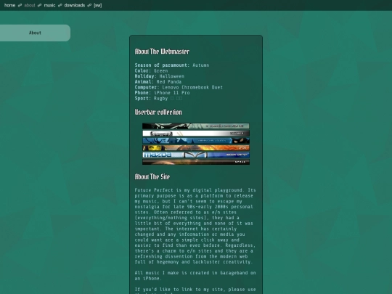
Task: Click the black-and-teal top userbar
Action: pyautogui.click(x=196, y=126)
